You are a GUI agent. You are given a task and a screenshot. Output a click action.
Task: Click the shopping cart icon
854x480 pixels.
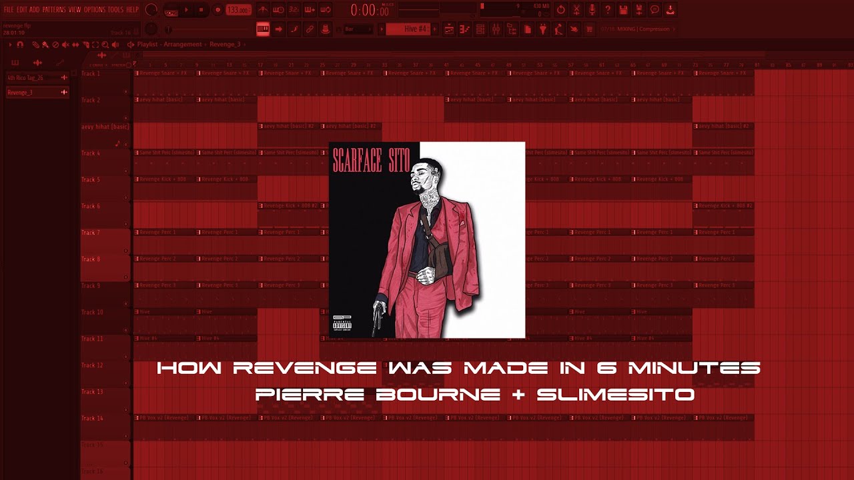point(589,29)
